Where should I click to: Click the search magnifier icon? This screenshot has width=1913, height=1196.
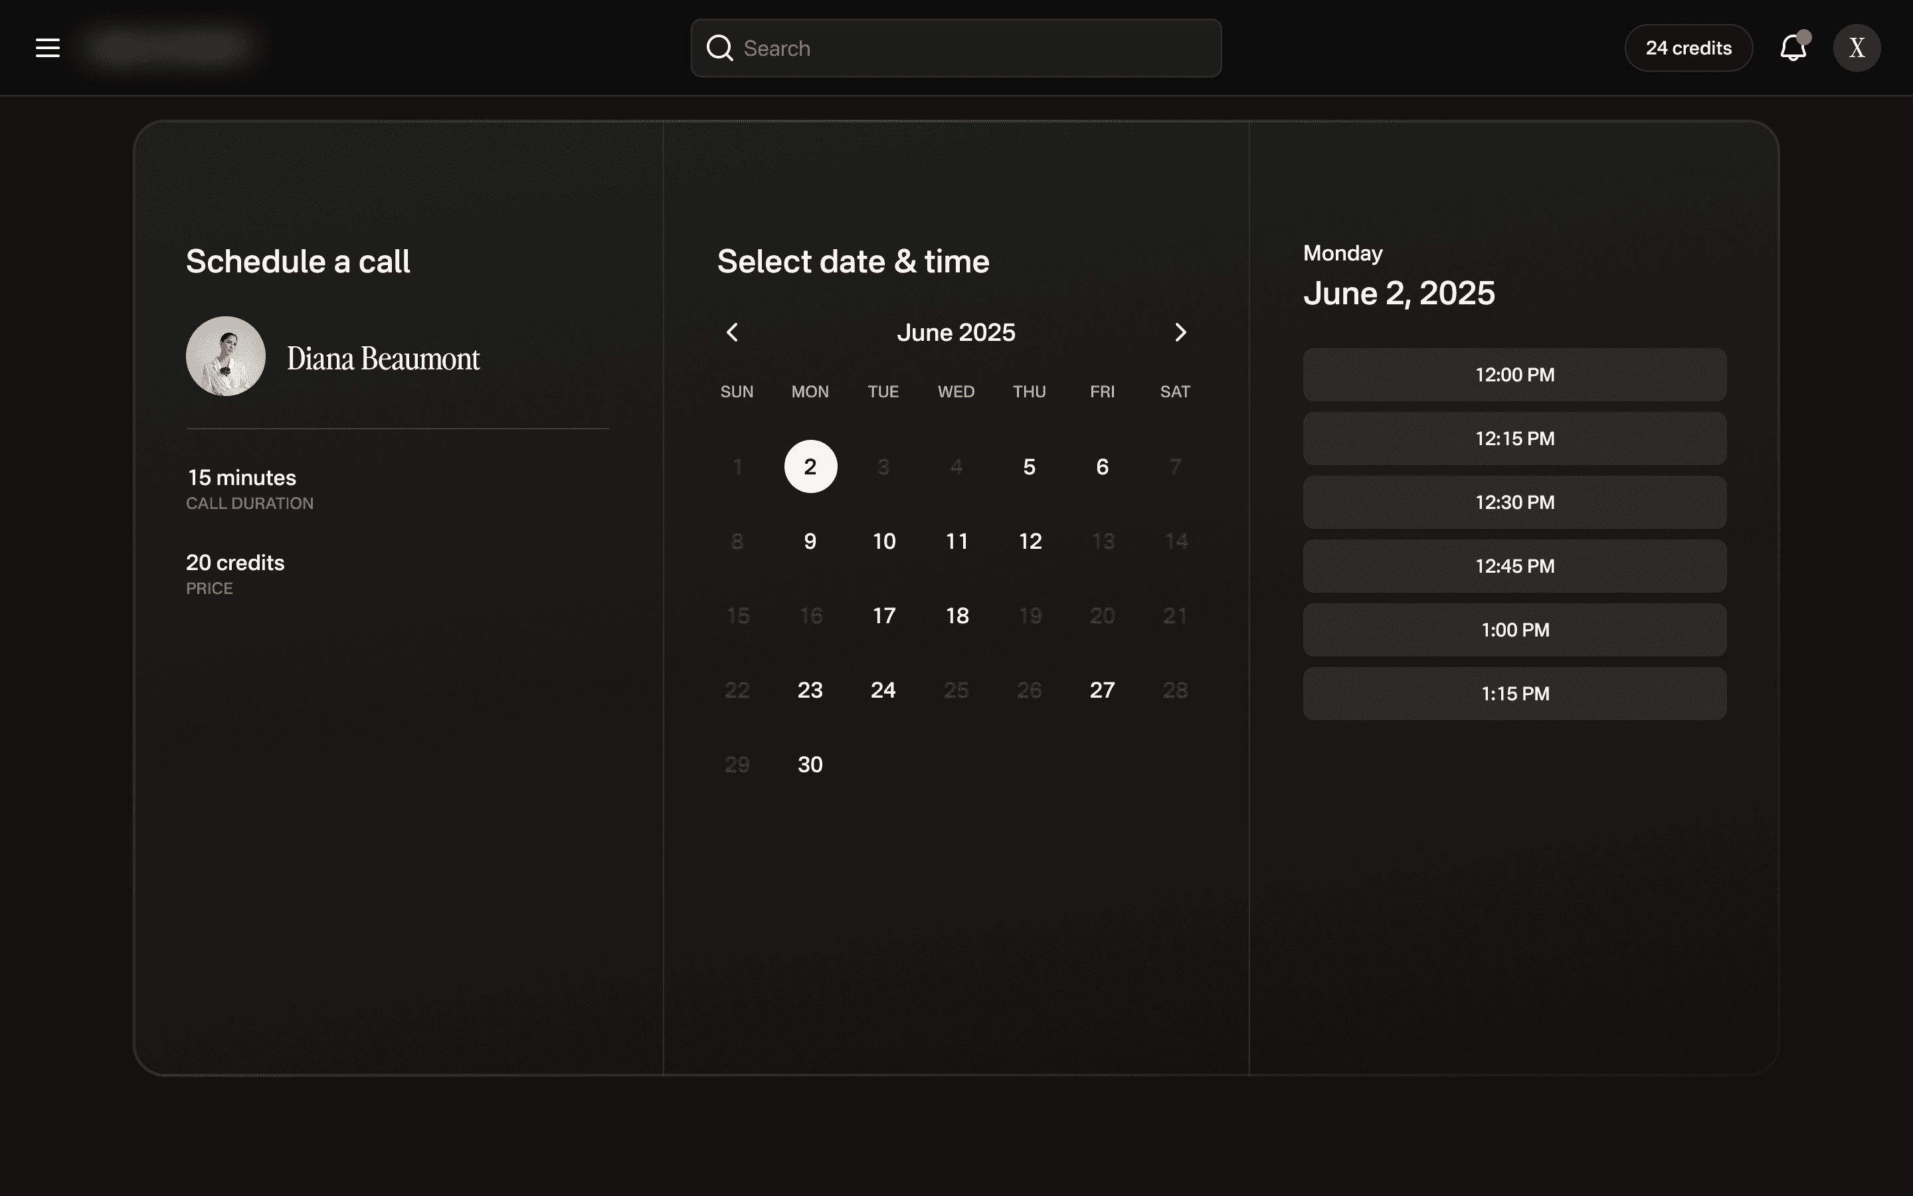pyautogui.click(x=719, y=49)
